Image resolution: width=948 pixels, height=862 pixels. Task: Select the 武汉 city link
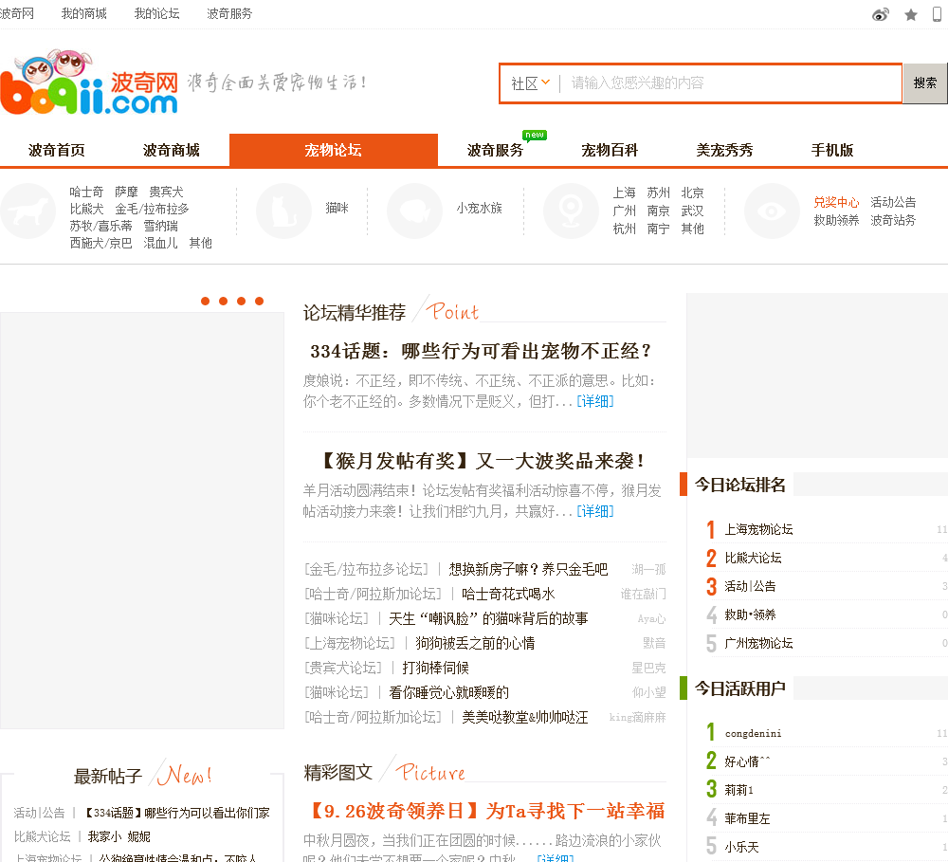pos(692,211)
